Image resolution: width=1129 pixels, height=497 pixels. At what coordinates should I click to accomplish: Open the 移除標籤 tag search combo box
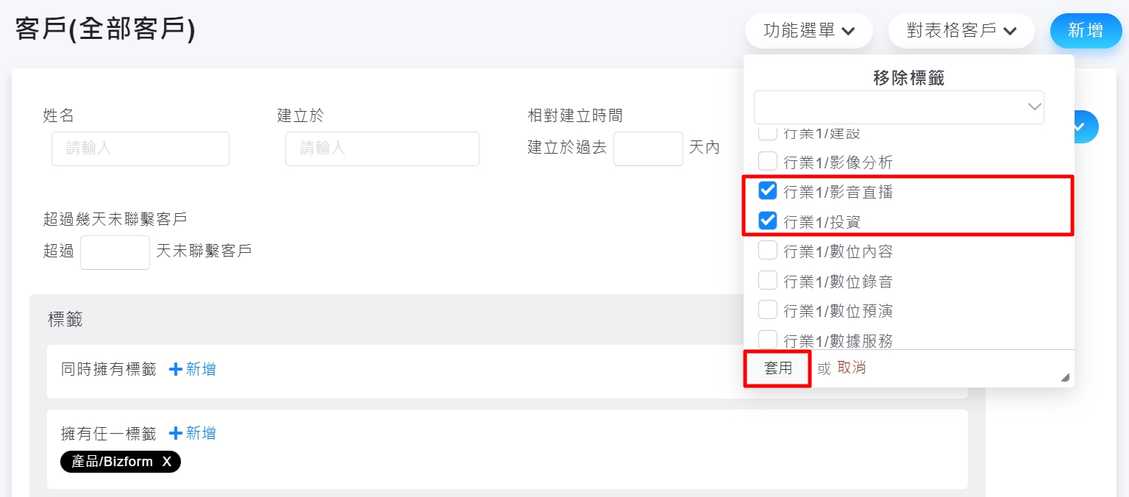click(x=898, y=107)
